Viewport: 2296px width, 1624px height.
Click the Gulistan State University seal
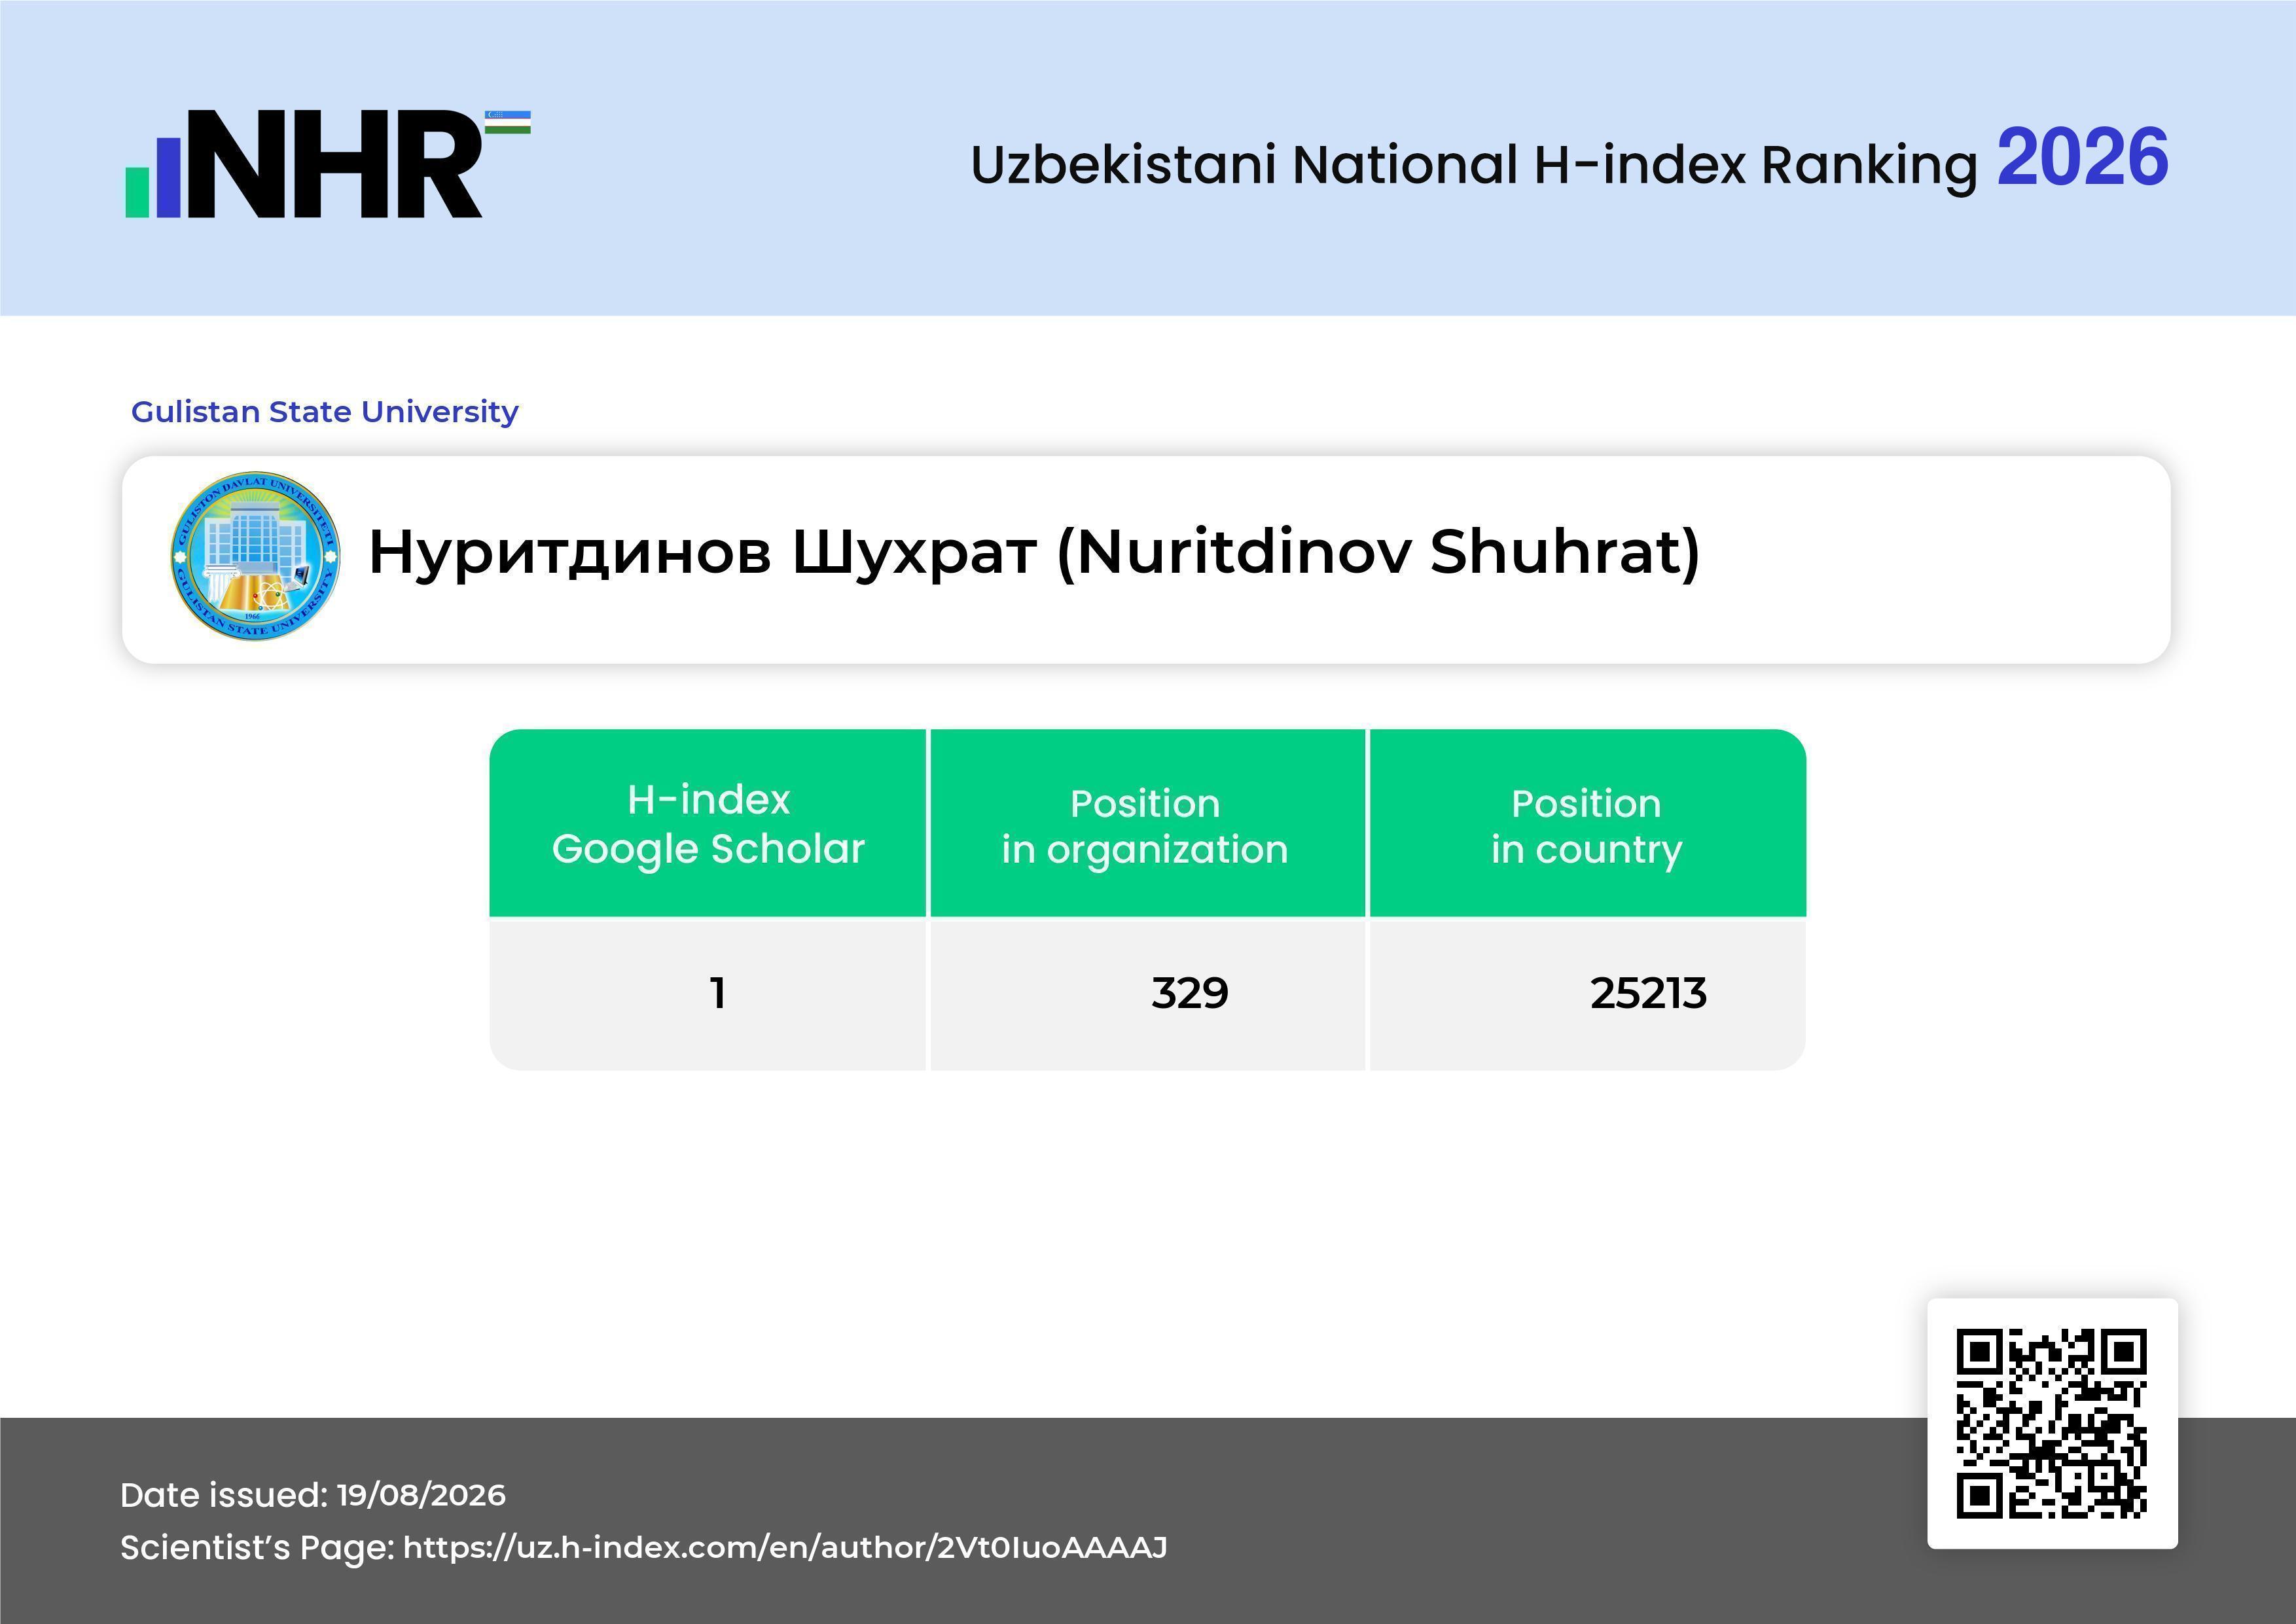pyautogui.click(x=255, y=556)
